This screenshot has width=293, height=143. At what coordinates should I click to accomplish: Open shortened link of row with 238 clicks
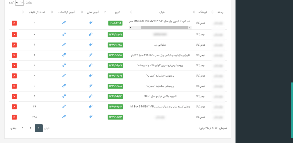tap(64, 117)
